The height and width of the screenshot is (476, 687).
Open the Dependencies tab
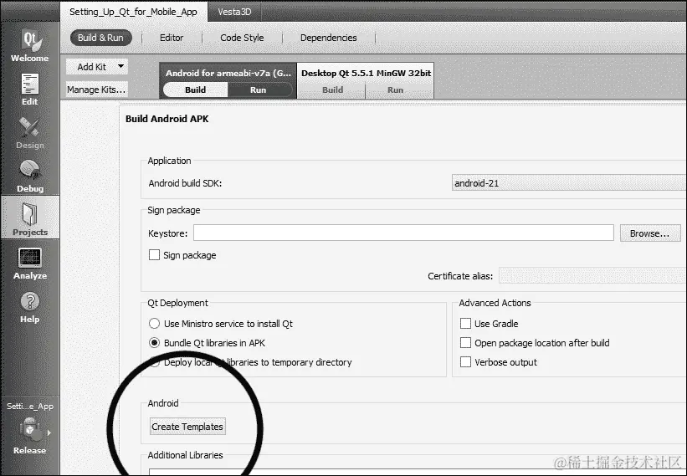pyautogui.click(x=328, y=38)
